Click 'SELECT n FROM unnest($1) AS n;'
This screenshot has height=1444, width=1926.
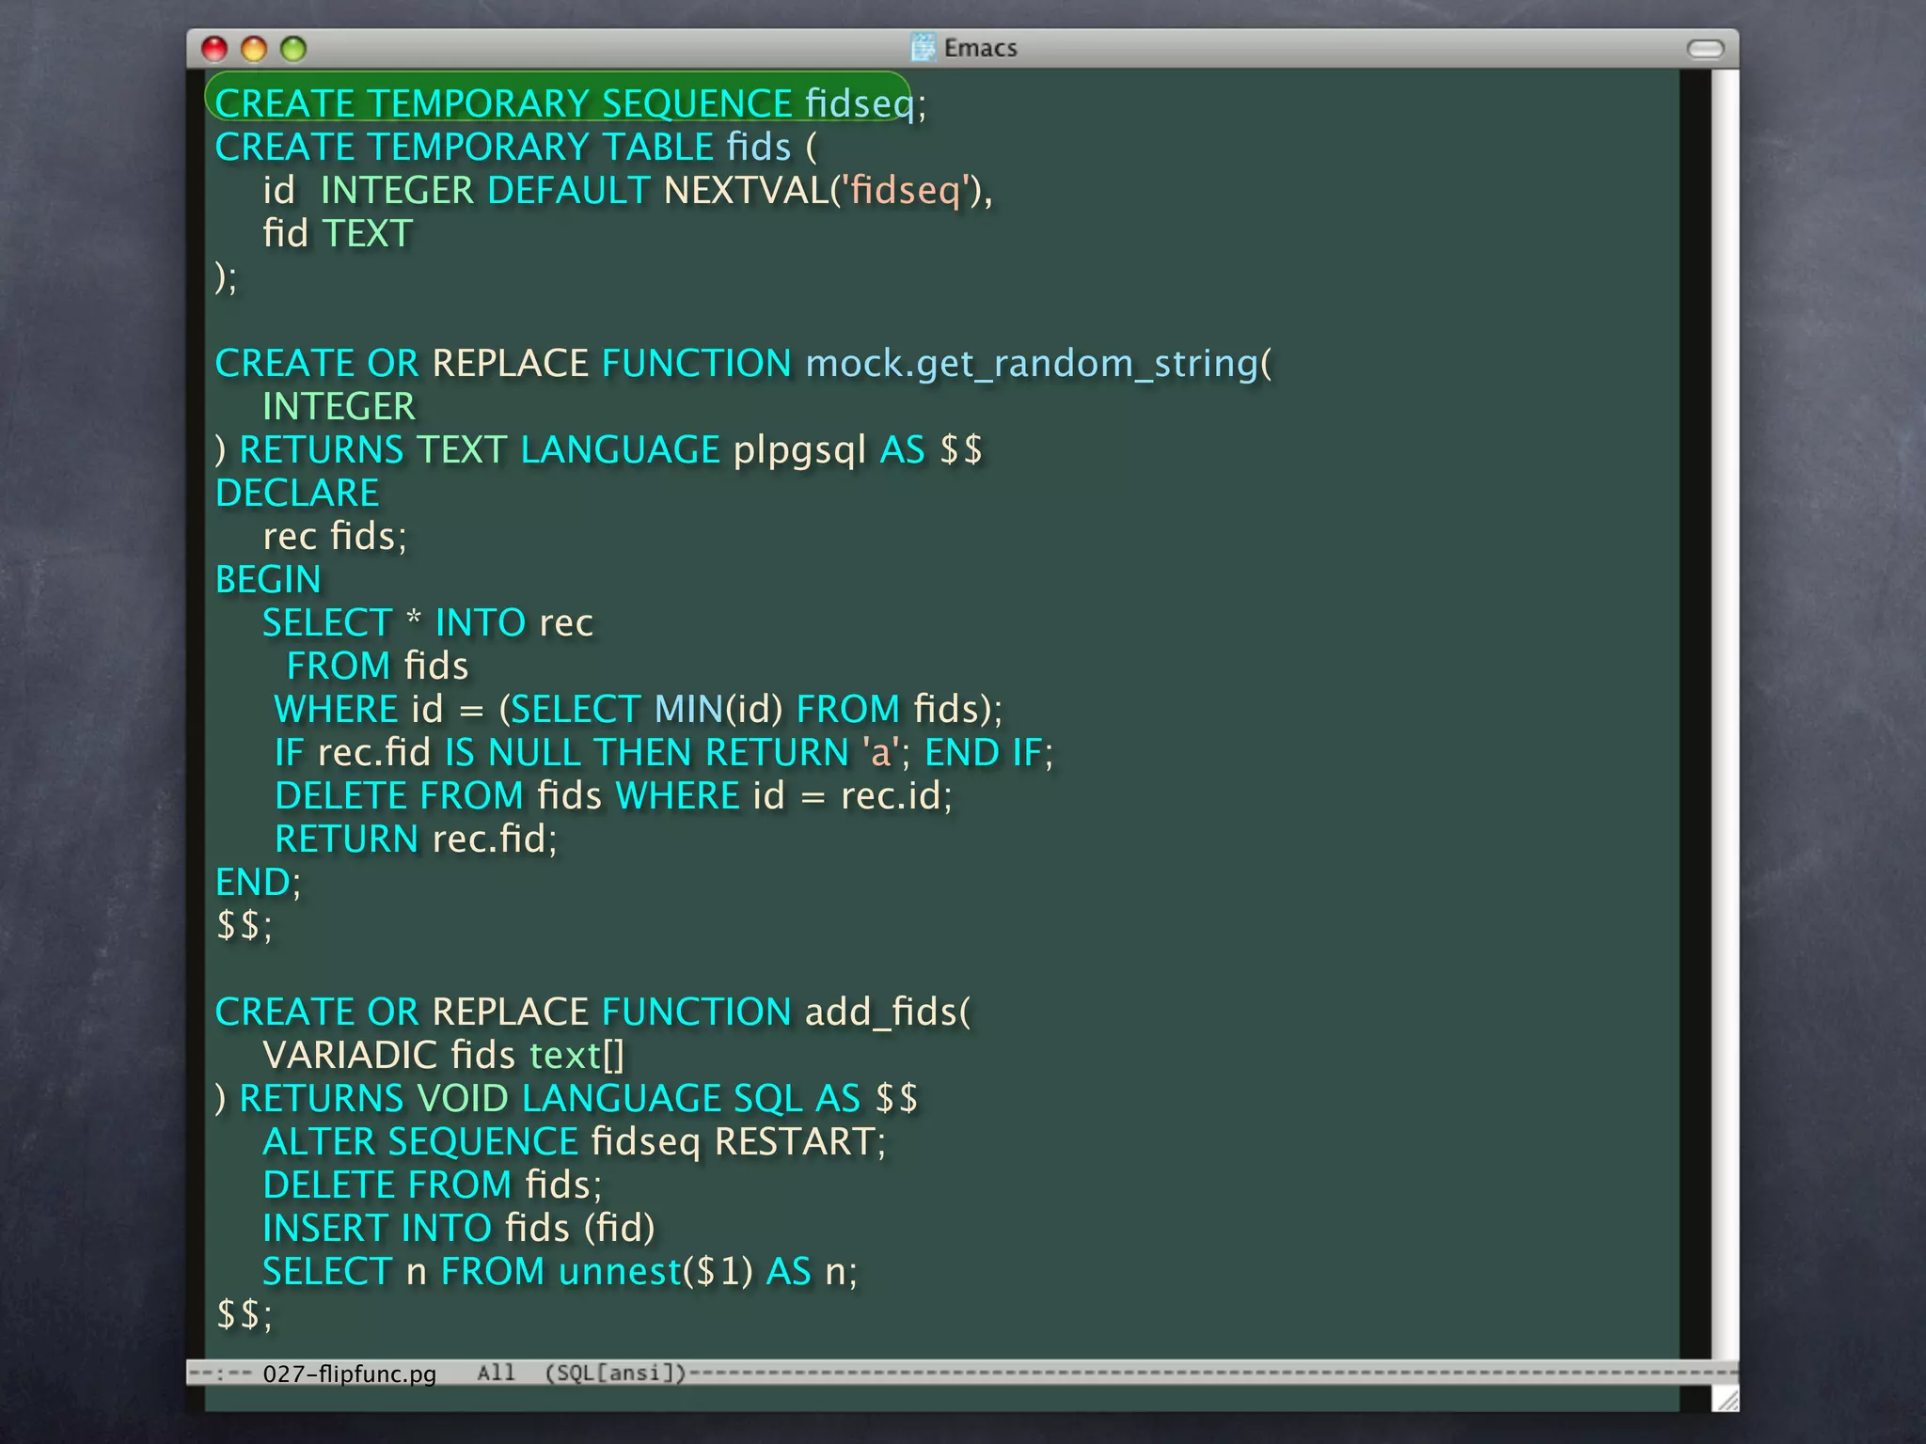[560, 1271]
